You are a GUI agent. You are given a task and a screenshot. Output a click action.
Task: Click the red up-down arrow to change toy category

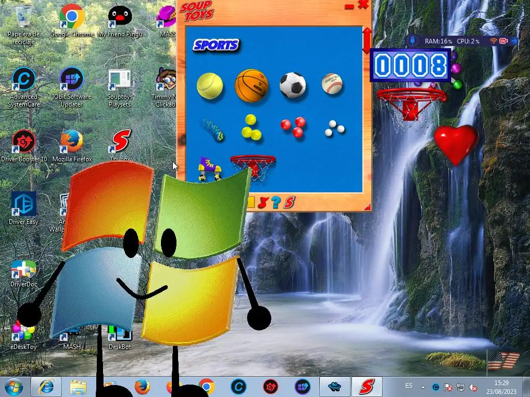pyautogui.click(x=367, y=40)
